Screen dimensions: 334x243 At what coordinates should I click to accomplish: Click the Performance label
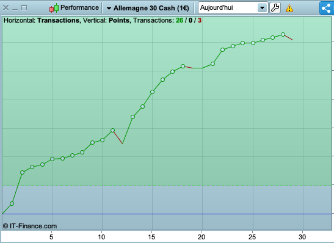coord(79,7)
